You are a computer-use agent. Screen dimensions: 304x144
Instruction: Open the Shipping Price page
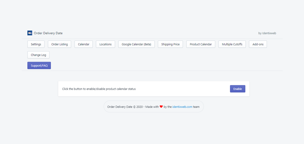click(x=170, y=44)
